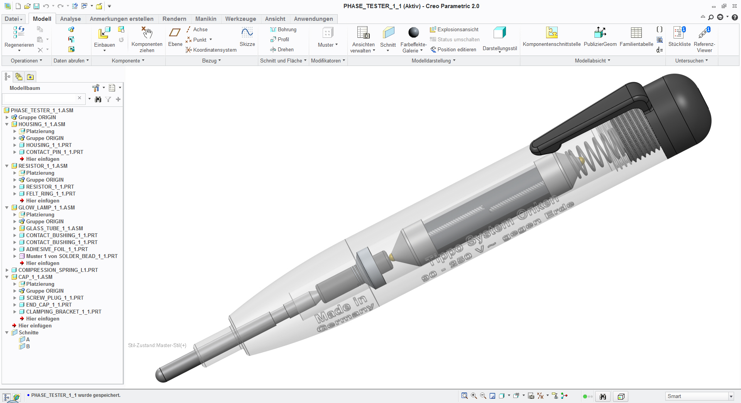Select the Profil extrude tool

point(280,39)
